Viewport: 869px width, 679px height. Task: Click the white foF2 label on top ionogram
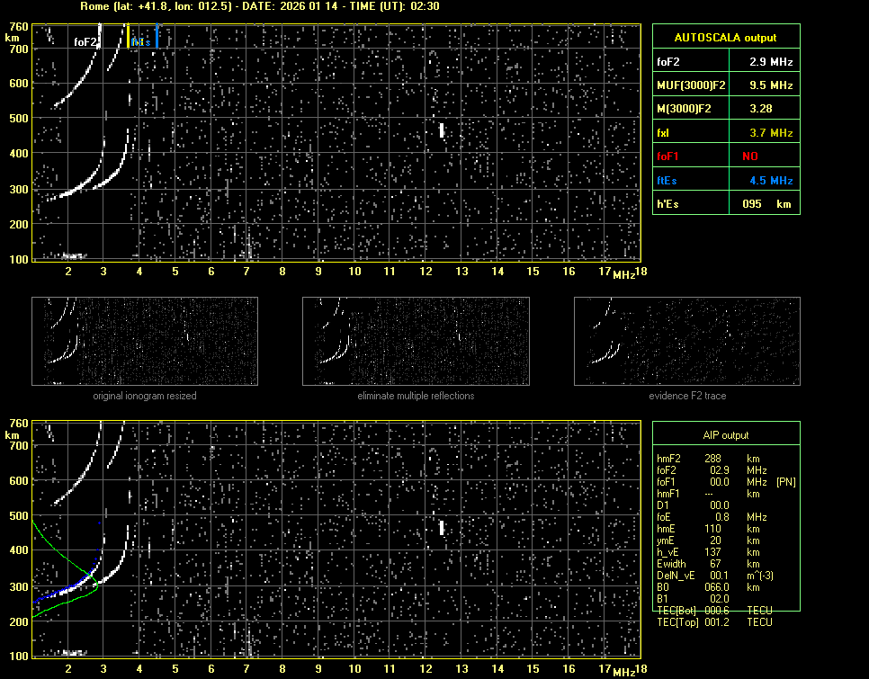[85, 41]
